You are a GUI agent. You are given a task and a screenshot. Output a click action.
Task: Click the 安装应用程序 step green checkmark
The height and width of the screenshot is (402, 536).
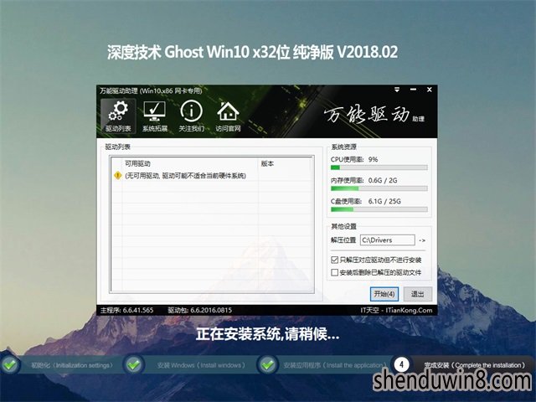coord(268,365)
